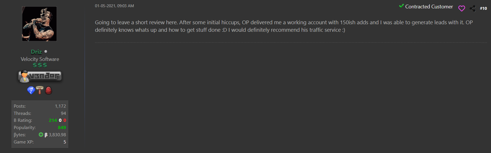This screenshot has height=153, width=491.
Task: Open Driz's profile via username
Action: click(x=36, y=52)
